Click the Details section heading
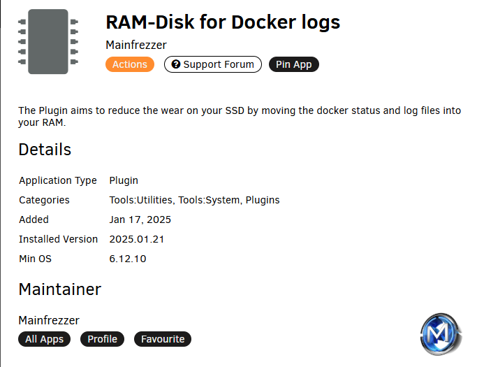477x367 pixels. click(x=45, y=150)
